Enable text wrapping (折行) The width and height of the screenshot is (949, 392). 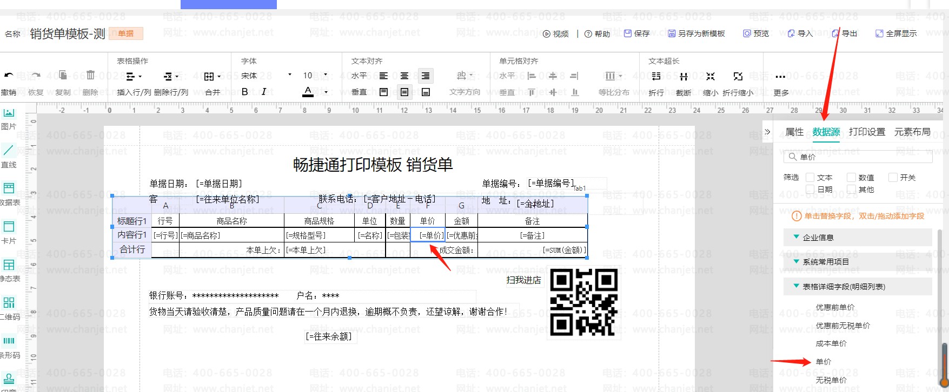656,84
